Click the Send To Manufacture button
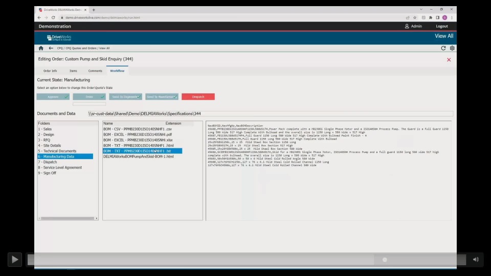The image size is (491, 276). pyautogui.click(x=162, y=97)
